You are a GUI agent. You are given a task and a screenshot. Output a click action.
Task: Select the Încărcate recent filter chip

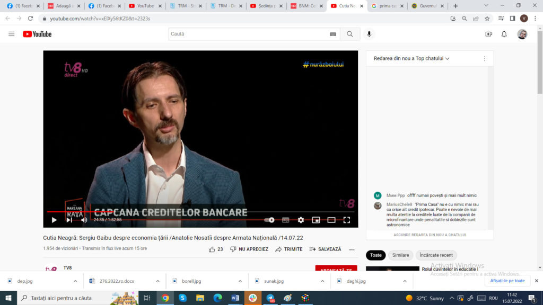[x=436, y=255]
